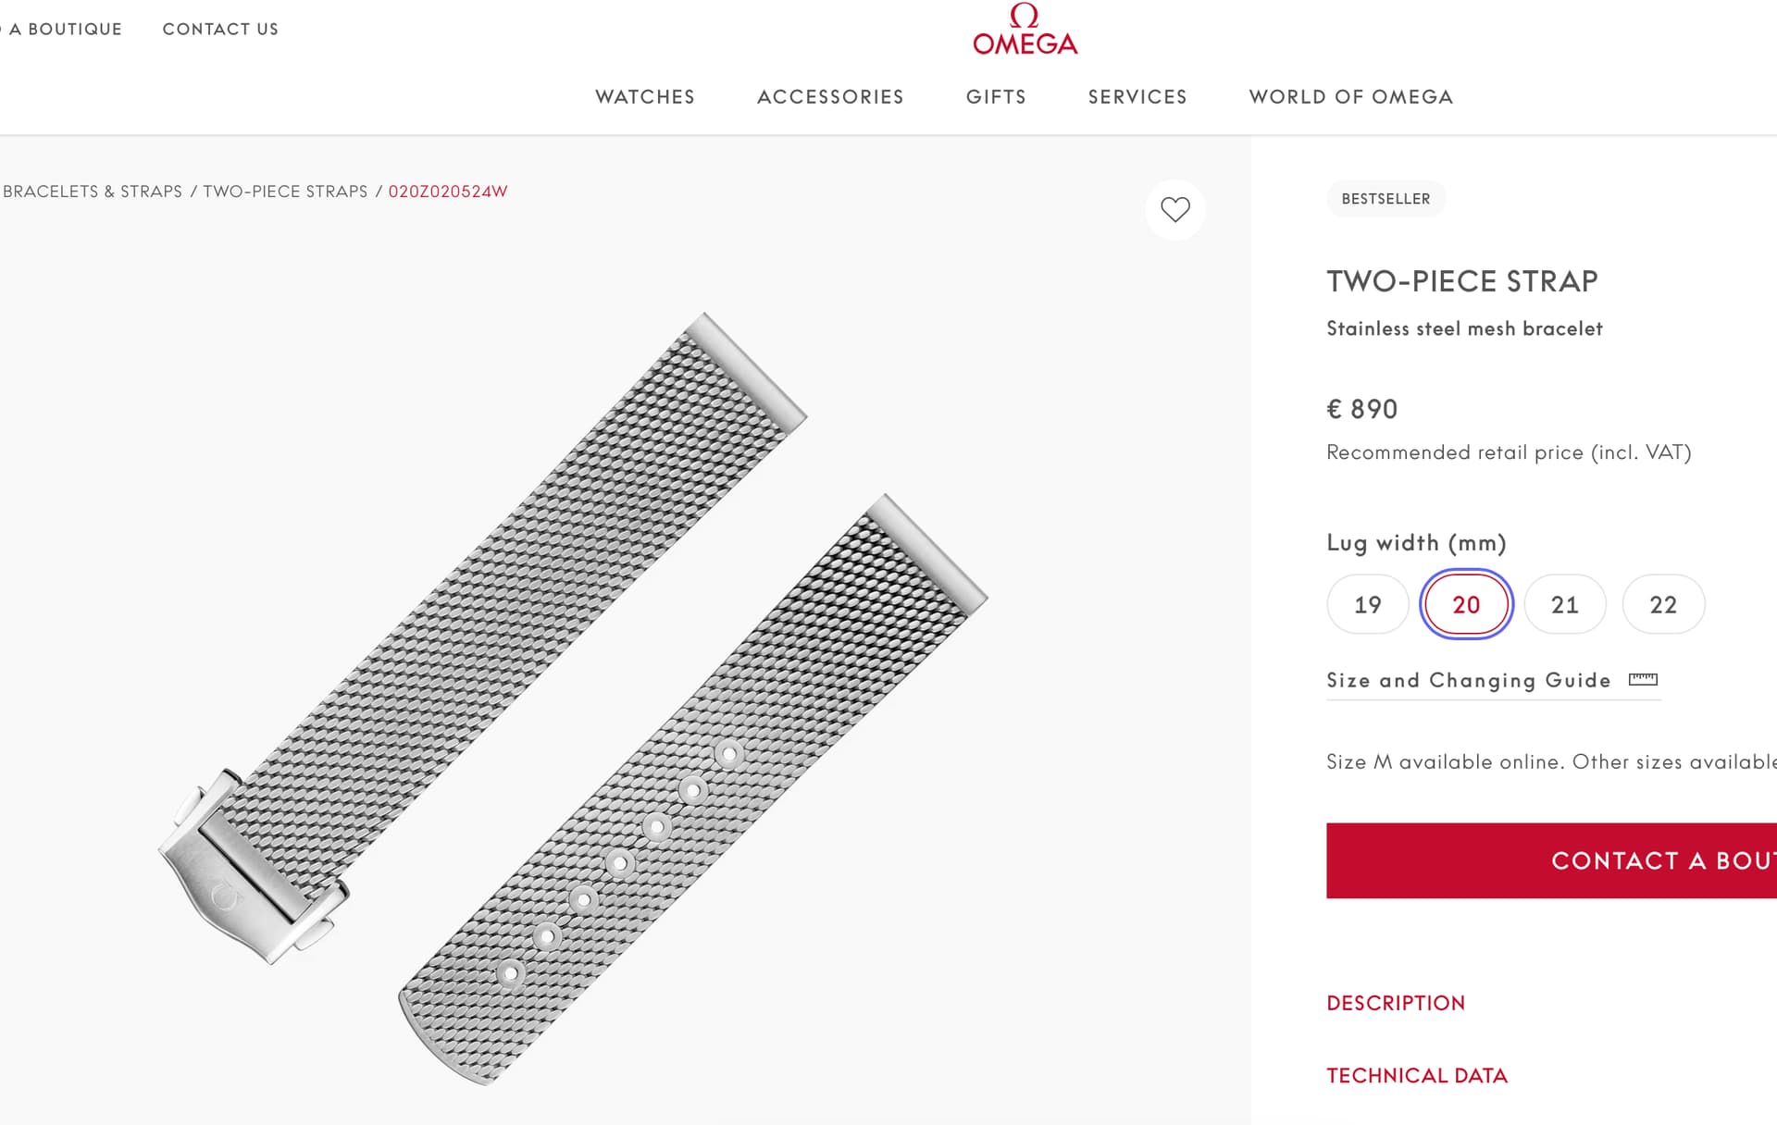Go to Contact Us page
The height and width of the screenshot is (1125, 1777).
220,30
